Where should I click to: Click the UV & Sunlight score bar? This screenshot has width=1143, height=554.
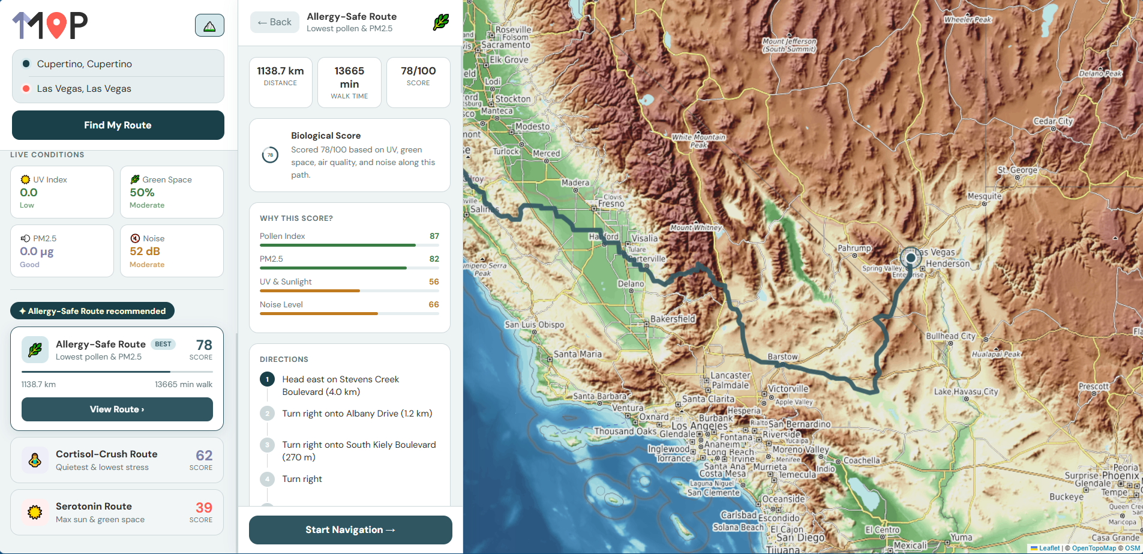(349, 291)
